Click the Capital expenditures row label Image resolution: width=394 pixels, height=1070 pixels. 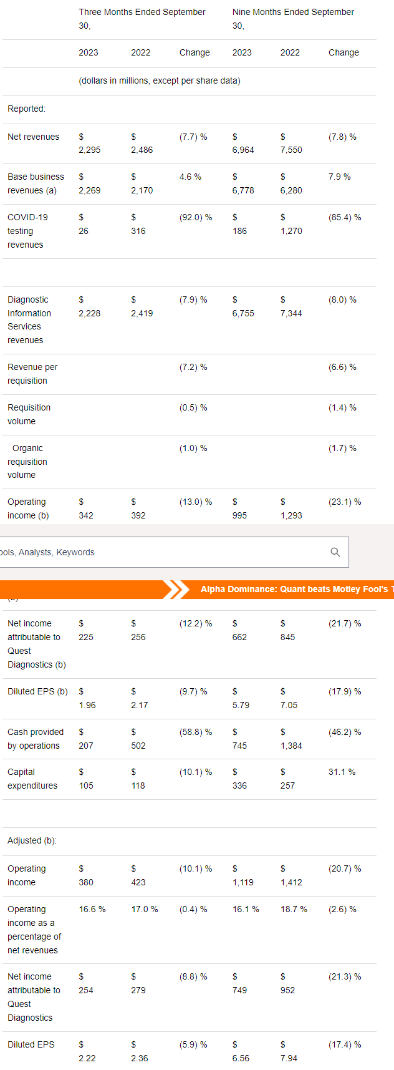[x=32, y=779]
